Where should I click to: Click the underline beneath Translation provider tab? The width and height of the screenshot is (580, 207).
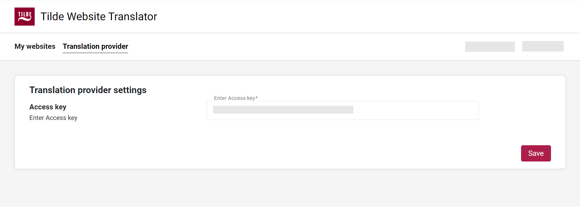click(95, 53)
